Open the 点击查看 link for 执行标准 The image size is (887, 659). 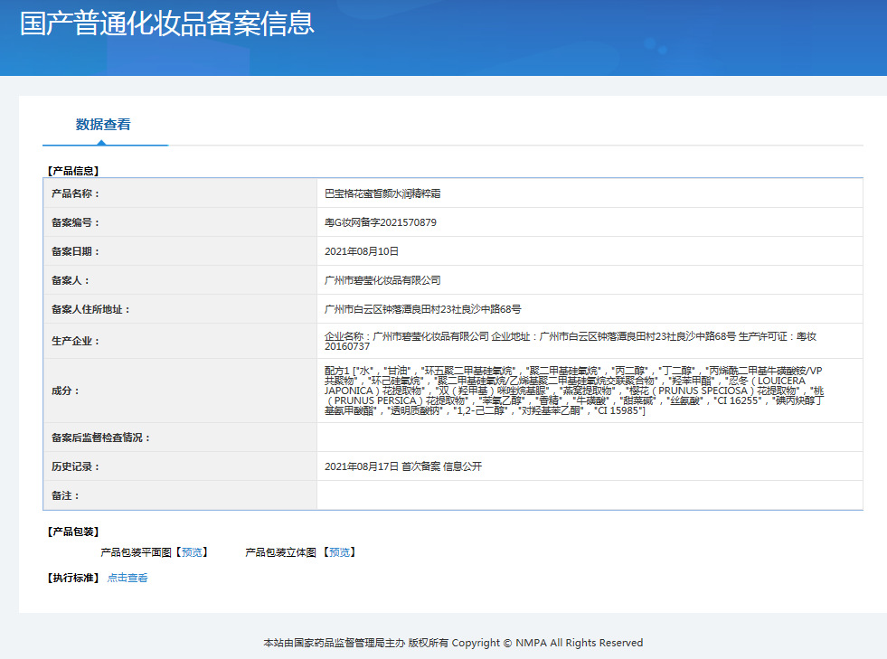click(x=127, y=579)
